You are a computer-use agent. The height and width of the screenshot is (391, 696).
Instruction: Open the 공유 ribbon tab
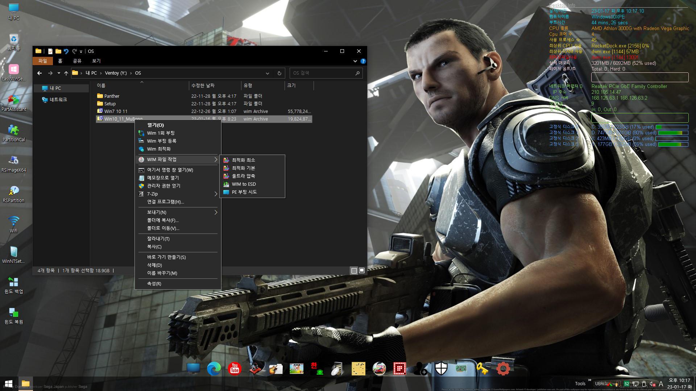click(x=77, y=61)
